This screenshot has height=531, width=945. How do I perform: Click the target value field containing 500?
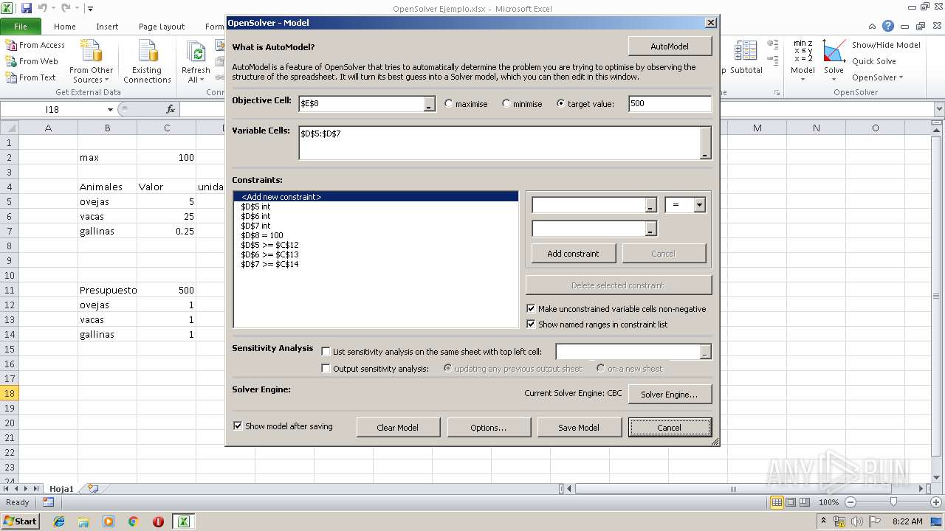(x=670, y=104)
